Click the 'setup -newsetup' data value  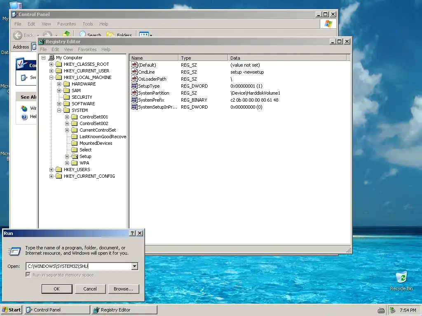(x=247, y=72)
